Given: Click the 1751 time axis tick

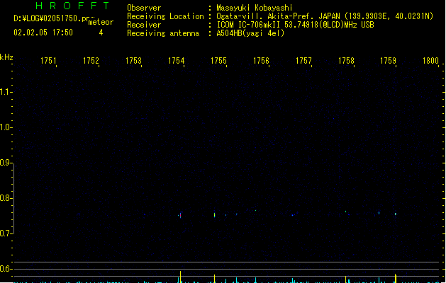Looking at the screenshot, I should tap(49, 61).
